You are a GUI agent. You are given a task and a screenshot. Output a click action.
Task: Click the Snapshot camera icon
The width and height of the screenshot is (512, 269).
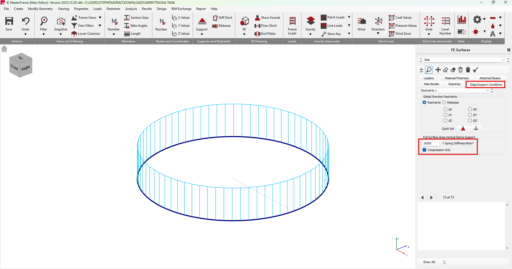pyautogui.click(x=61, y=21)
